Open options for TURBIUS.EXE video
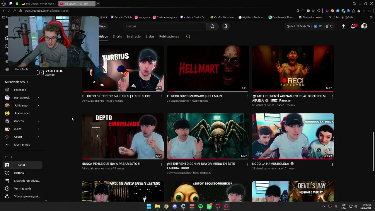Viewport: 375px width, 211px height. pyautogui.click(x=162, y=97)
